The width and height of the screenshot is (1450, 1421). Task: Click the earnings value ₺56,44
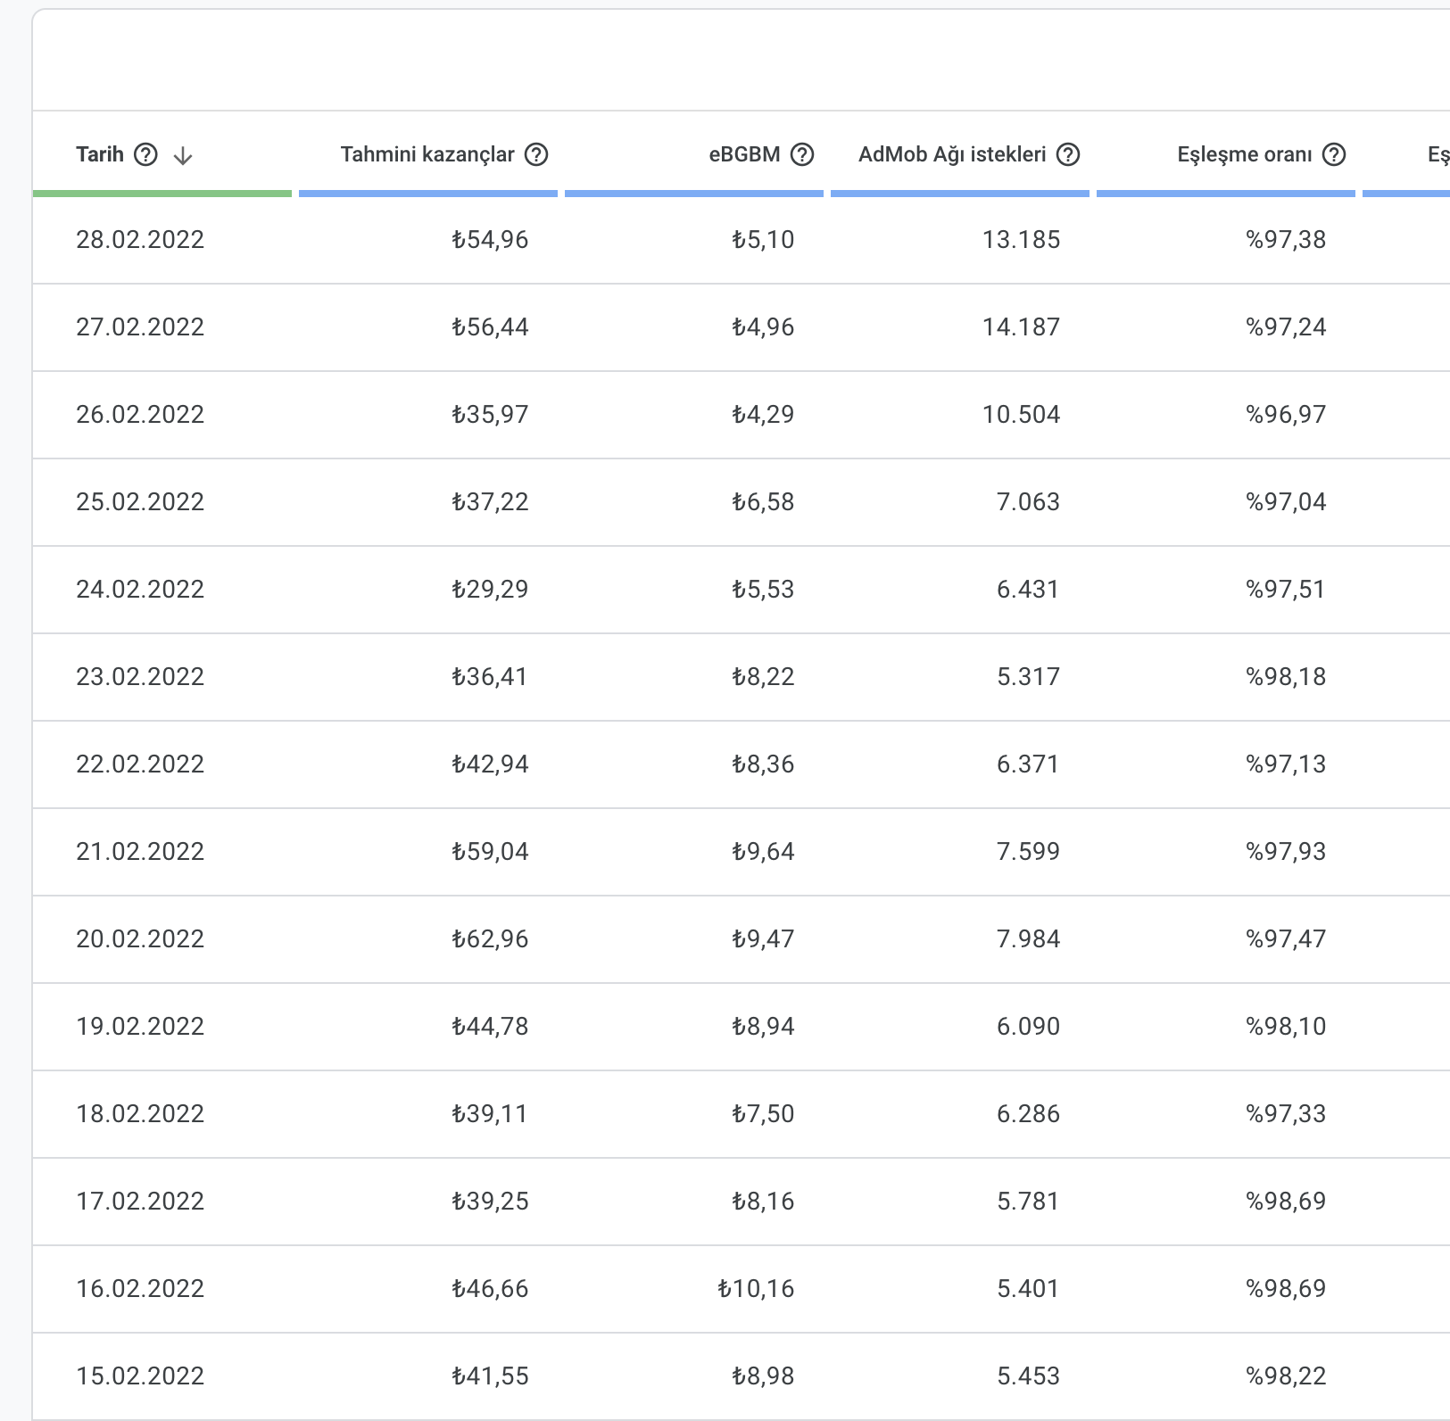[490, 327]
